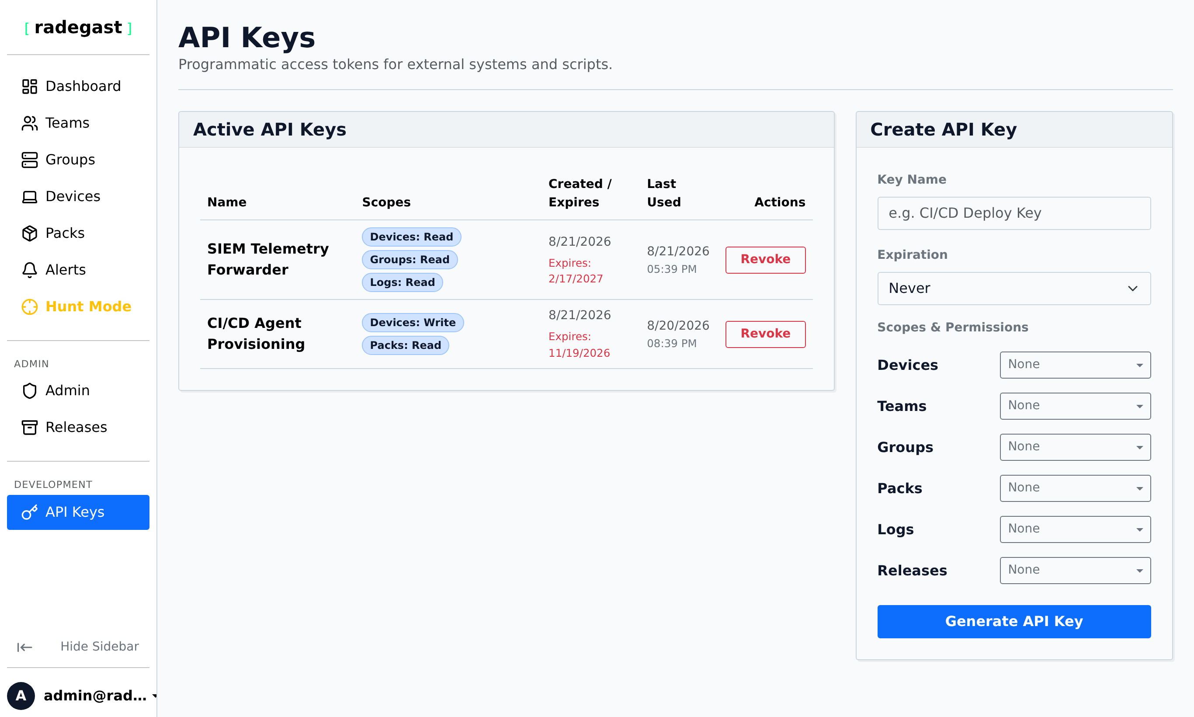Open the Groups scope dropdown
1194x717 pixels.
(x=1075, y=447)
